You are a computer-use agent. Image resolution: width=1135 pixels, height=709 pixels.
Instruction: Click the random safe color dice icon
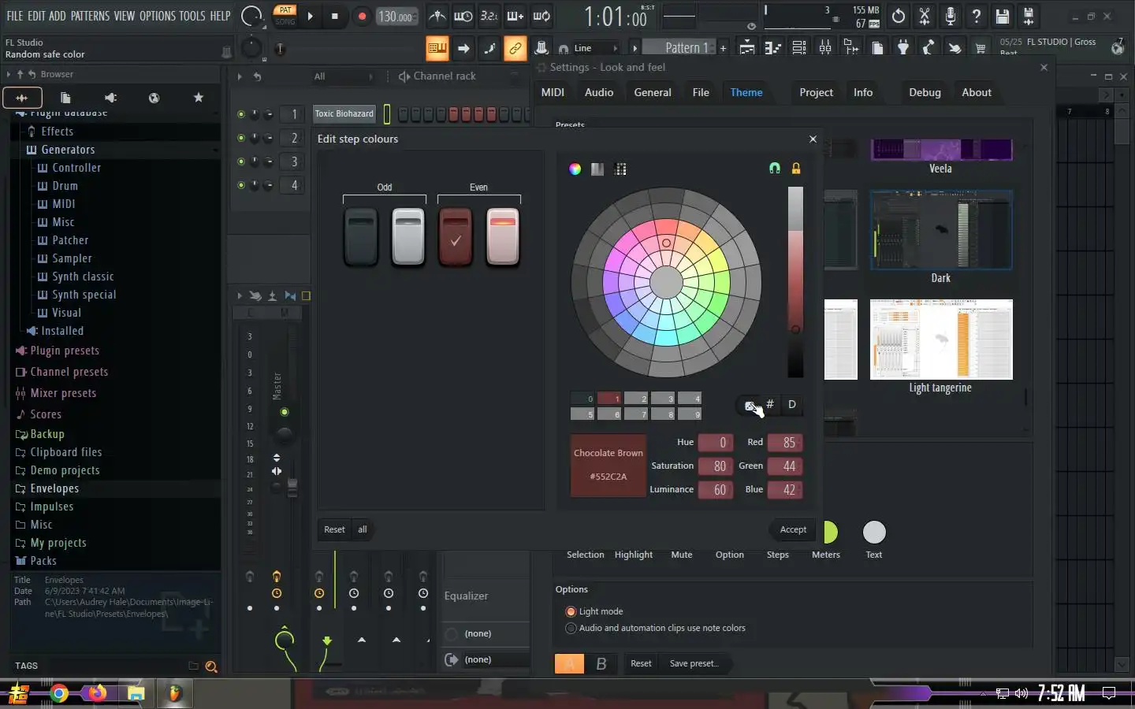(x=750, y=405)
